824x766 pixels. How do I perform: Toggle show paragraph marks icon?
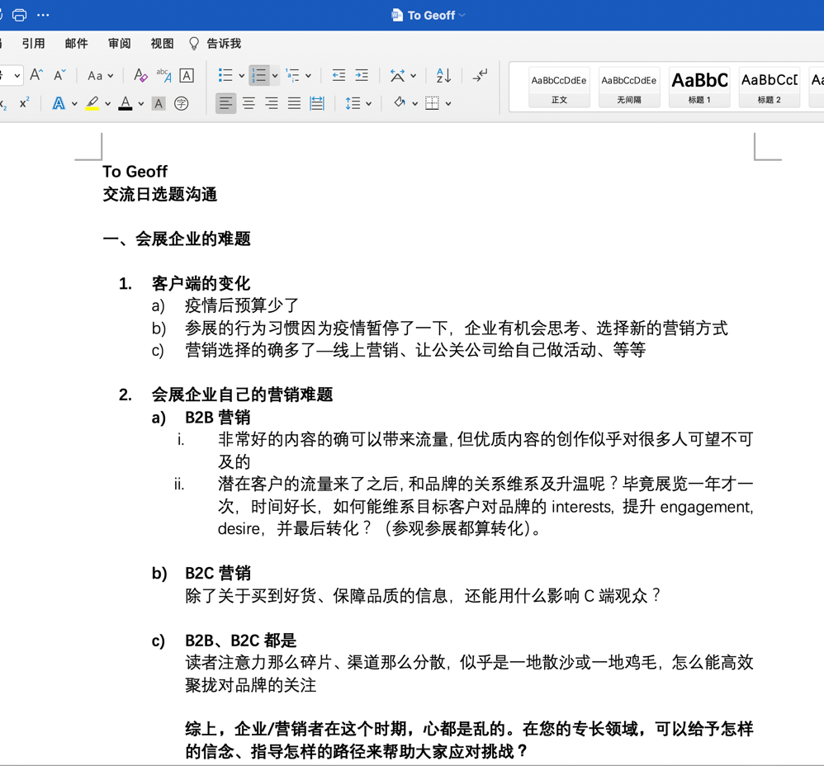pyautogui.click(x=479, y=76)
